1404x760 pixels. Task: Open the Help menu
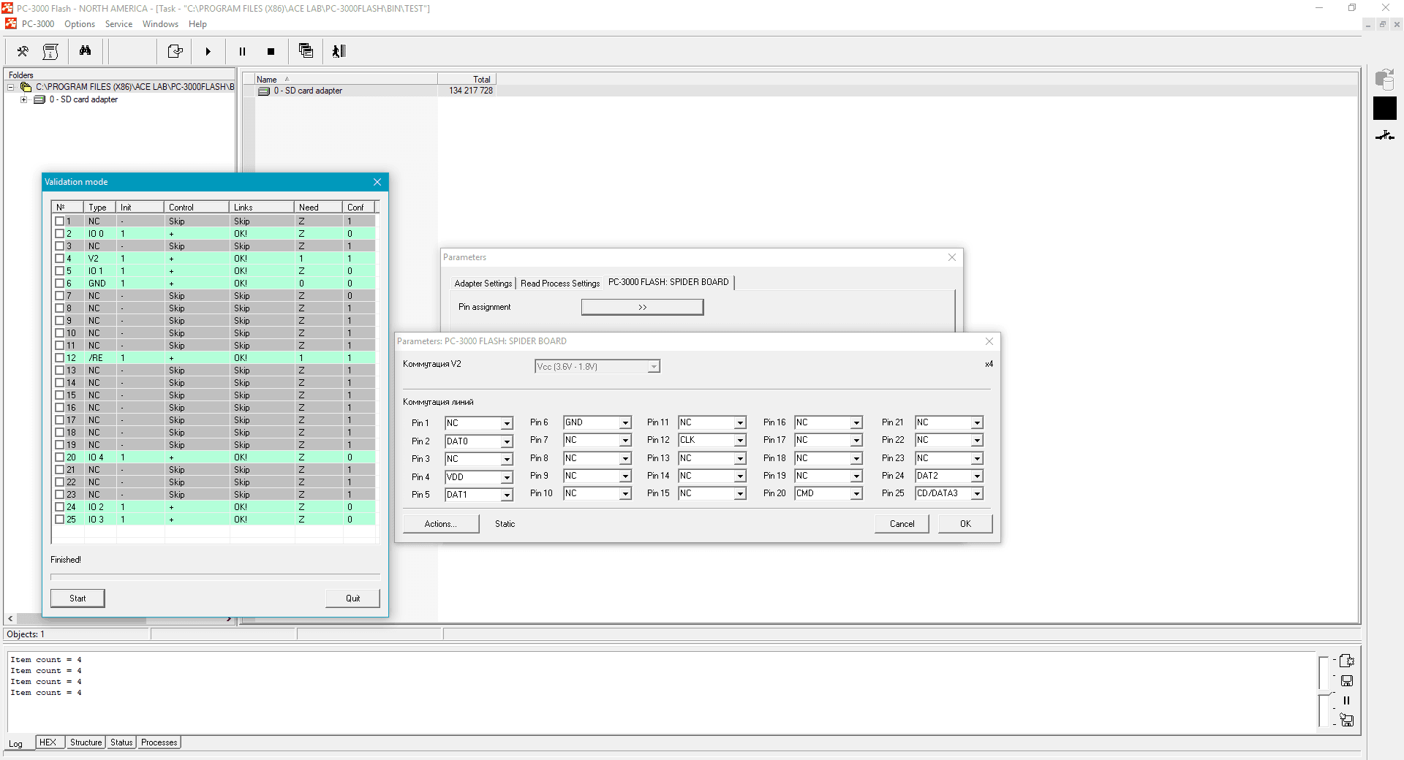(197, 24)
